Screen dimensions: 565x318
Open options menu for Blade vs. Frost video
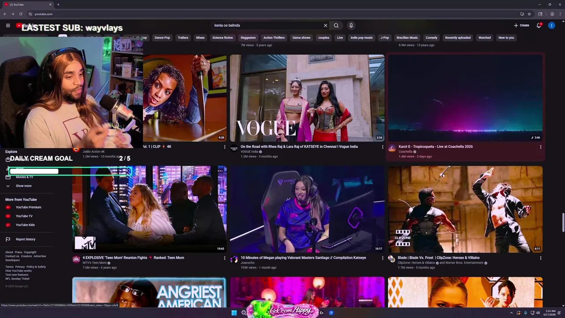[x=541, y=258]
